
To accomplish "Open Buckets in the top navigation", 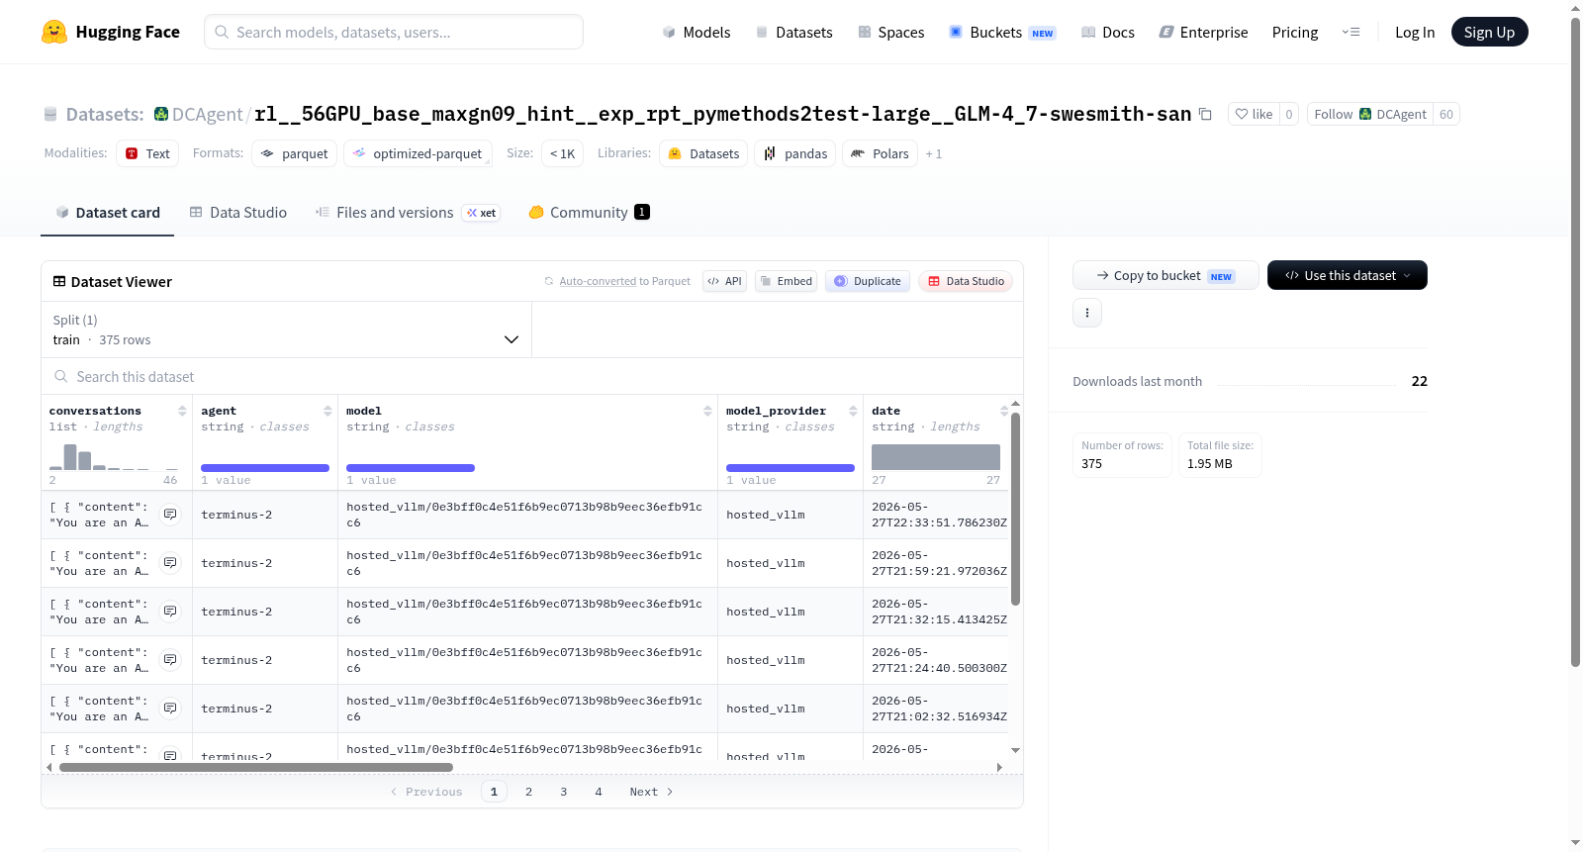I will [1002, 32].
